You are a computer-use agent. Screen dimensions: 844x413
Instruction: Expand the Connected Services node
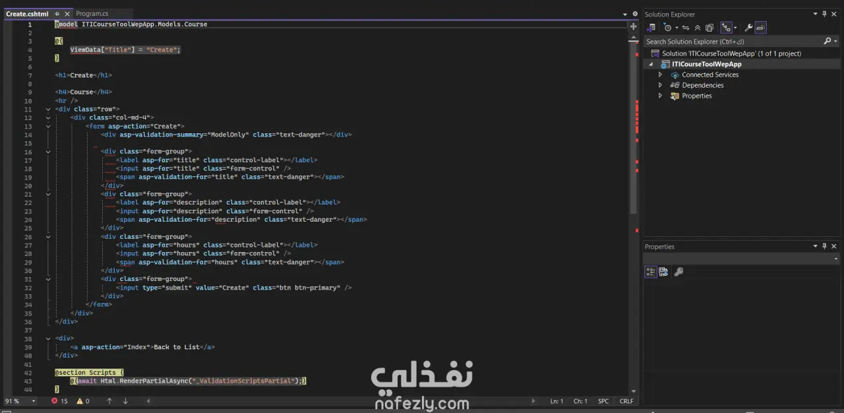click(660, 75)
